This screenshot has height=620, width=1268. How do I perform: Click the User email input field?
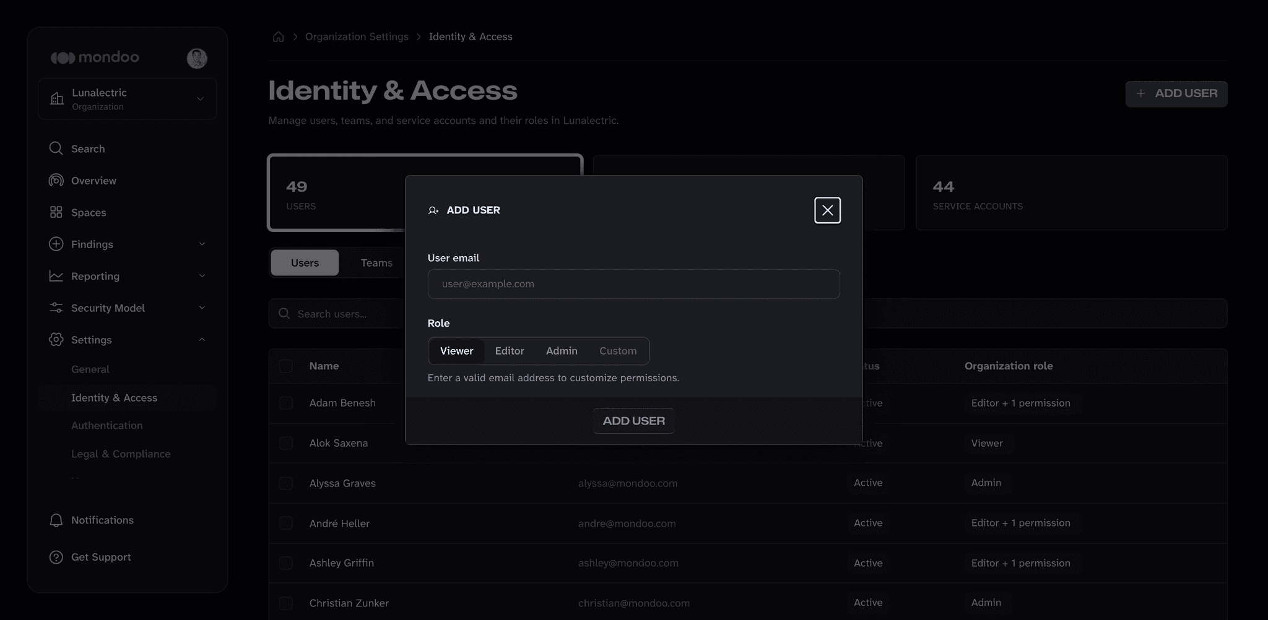(633, 284)
